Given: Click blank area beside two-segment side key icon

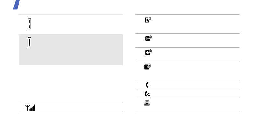Looking at the screenshot, I should point(78,24).
